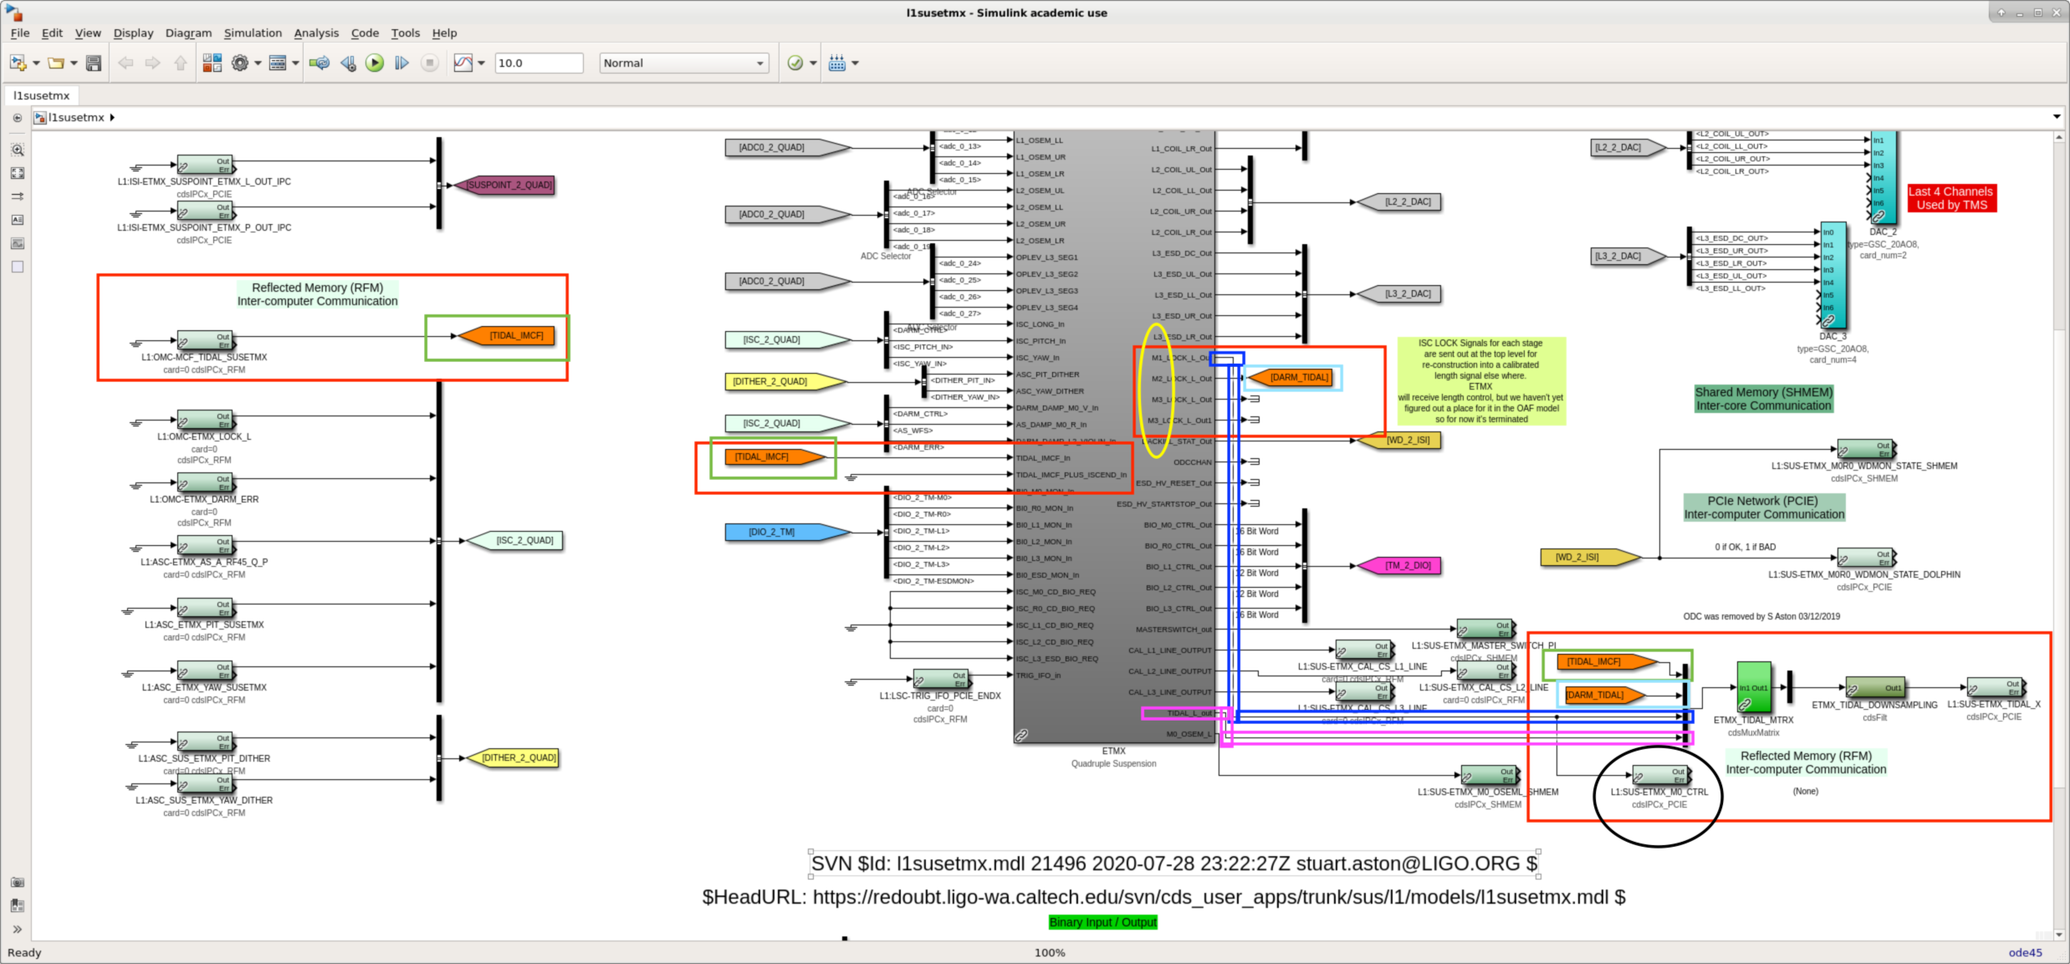Open the Display menu

click(x=133, y=33)
